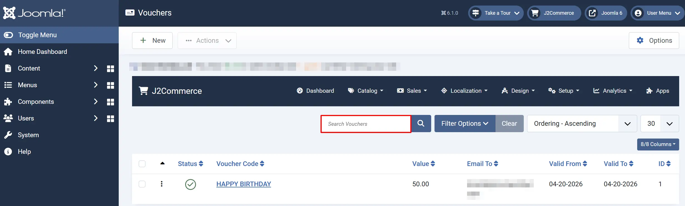Image resolution: width=685 pixels, height=206 pixels.
Task: Open the Ordering - Ascending dropdown
Action: tap(582, 124)
